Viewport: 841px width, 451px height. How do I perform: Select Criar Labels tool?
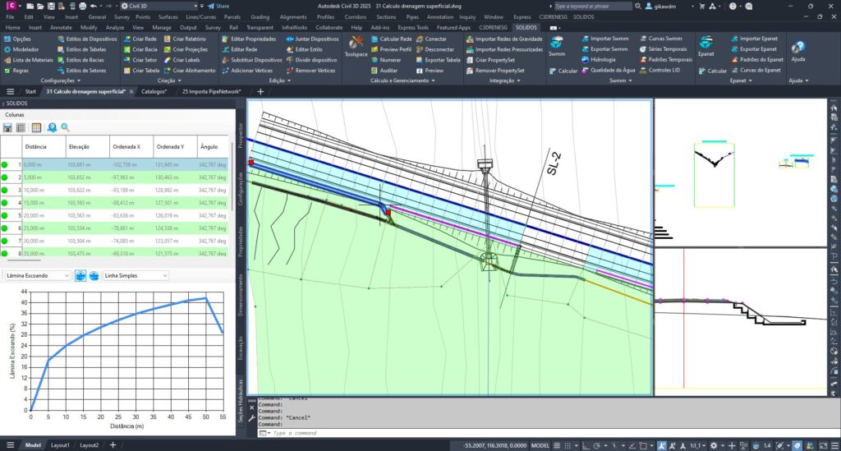point(182,60)
